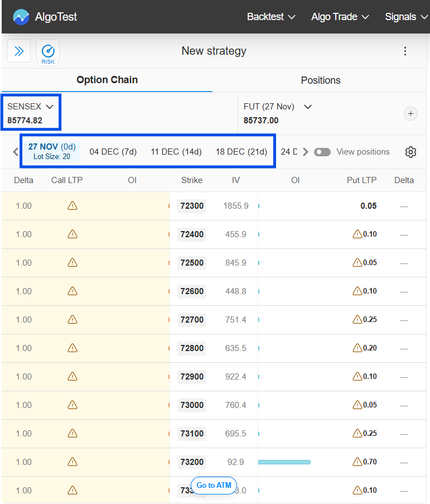
Task: Click the Go to ATM button
Action: coord(214,485)
